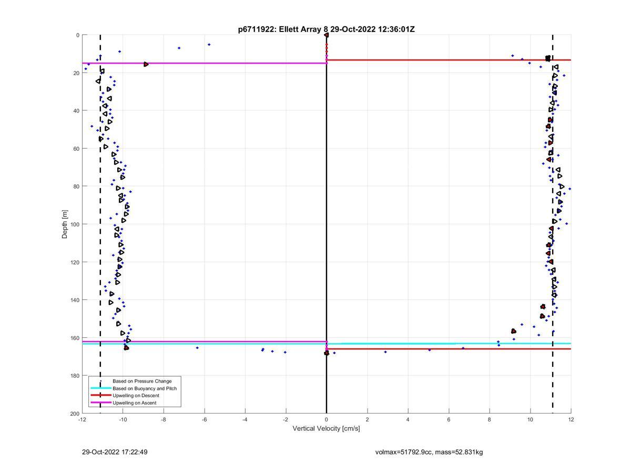Click the text 'volmax=51792.9cc, mass=52.831kg'
The width and height of the screenshot is (631, 465).
click(x=429, y=452)
